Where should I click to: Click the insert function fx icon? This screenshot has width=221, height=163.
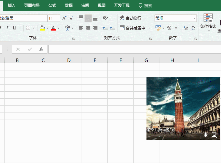click(41, 49)
